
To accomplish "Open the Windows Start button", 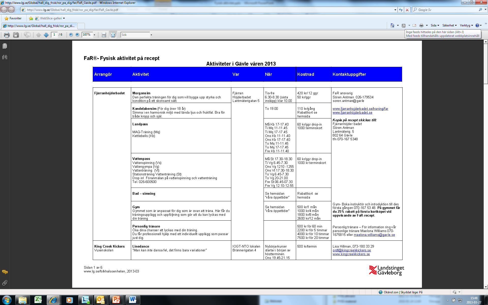I will 7,300.
